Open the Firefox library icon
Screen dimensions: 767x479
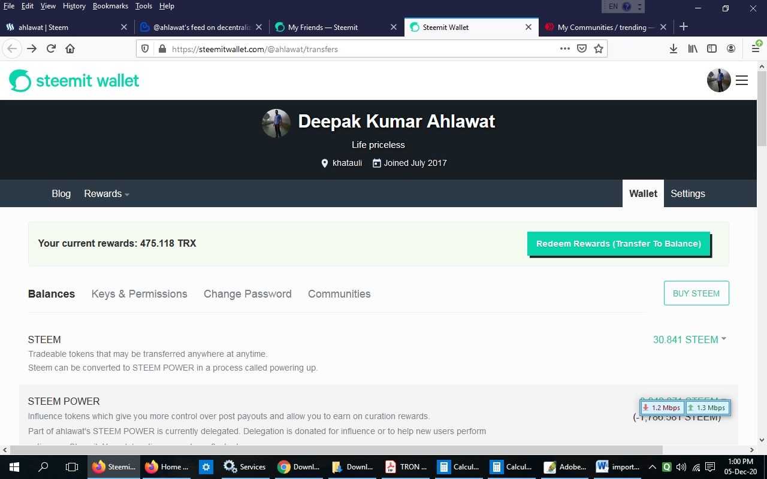coord(693,49)
